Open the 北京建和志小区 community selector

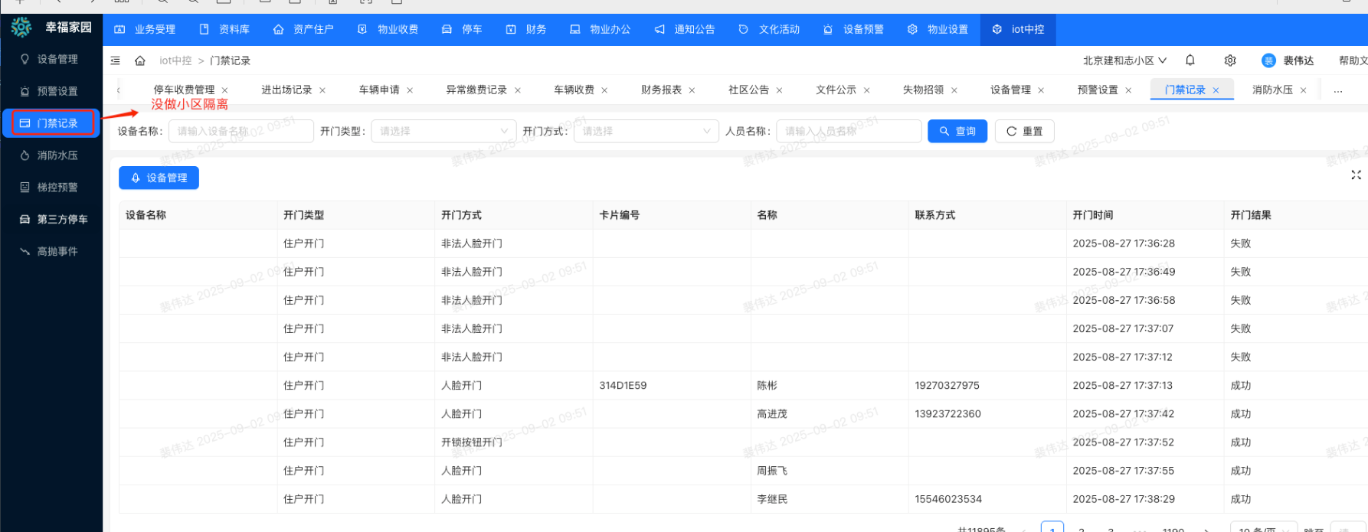pos(1124,60)
